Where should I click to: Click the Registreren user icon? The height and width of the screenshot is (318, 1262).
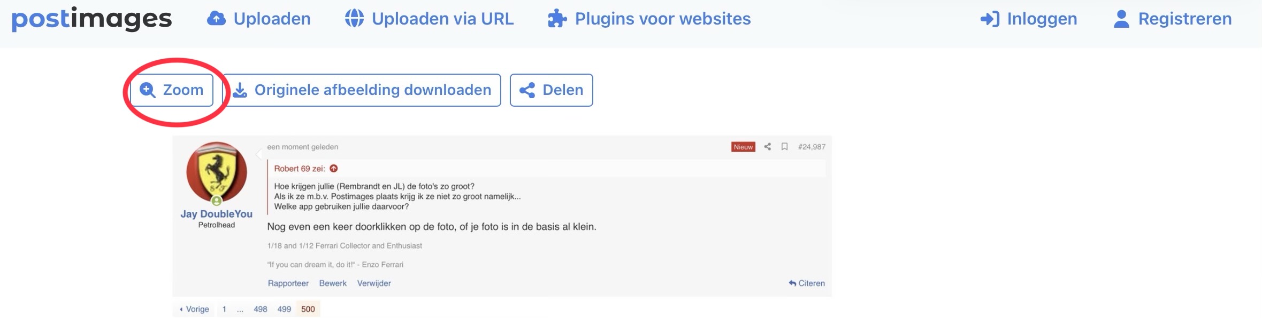(1121, 19)
